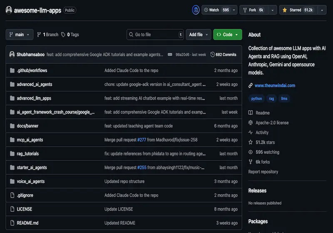The width and height of the screenshot is (333, 233).
Task: Click the scale icon beside Apache-2.0 license
Action: (251, 123)
